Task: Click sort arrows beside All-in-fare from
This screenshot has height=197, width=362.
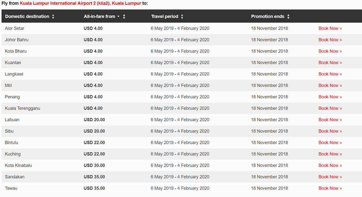Action: [x=124, y=16]
